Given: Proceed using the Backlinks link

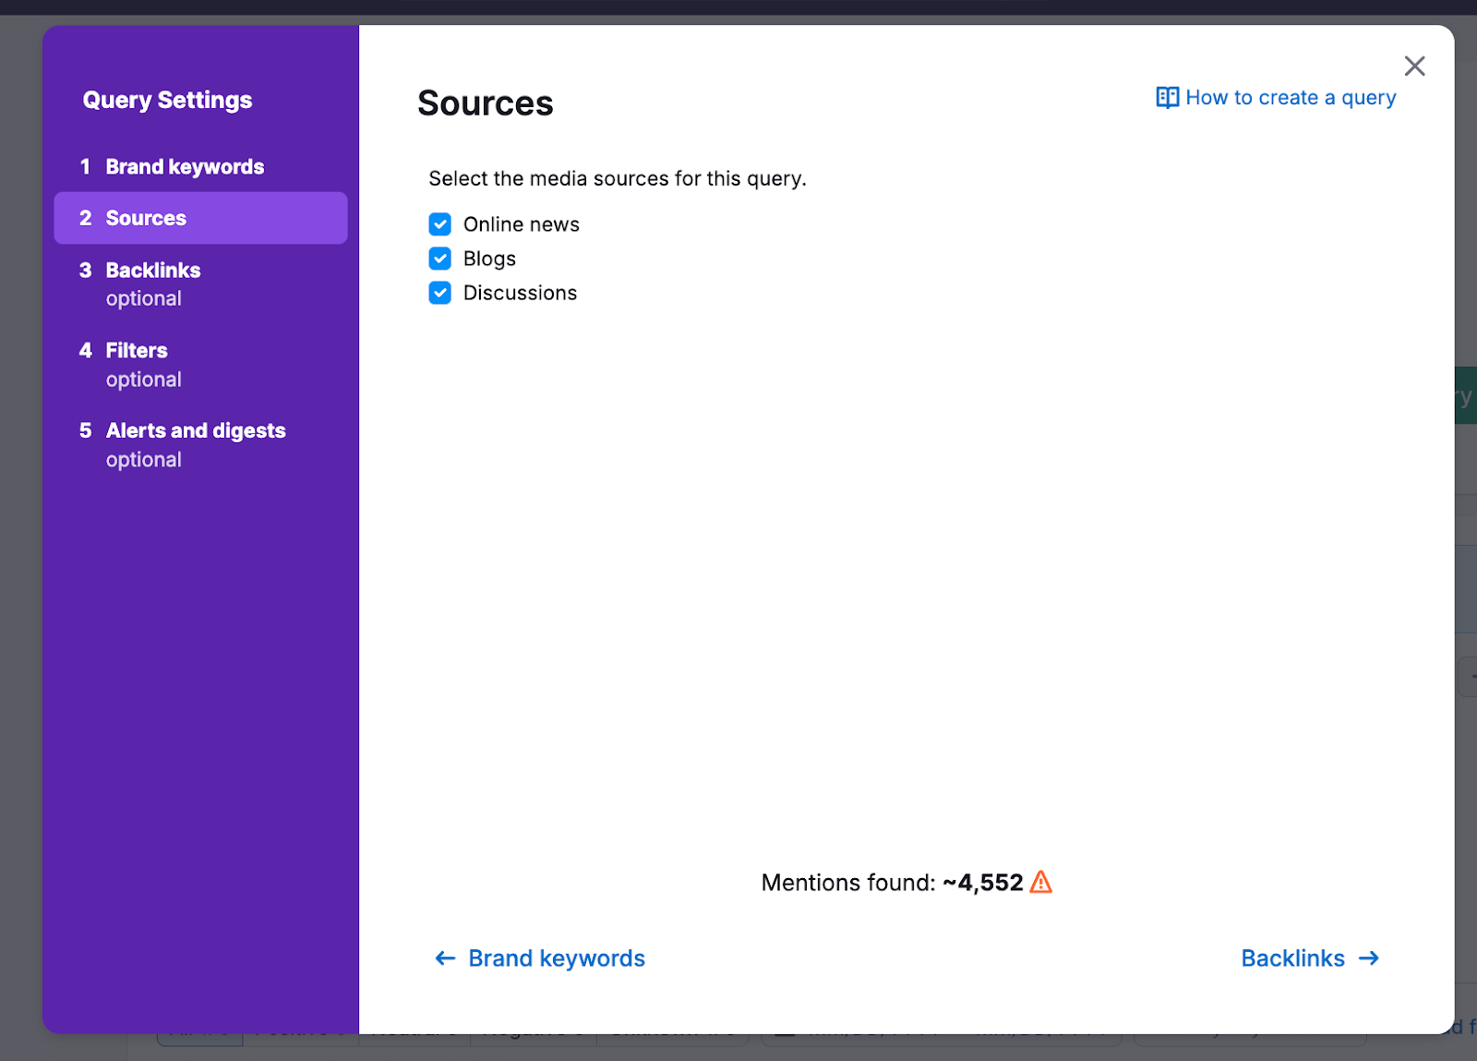Looking at the screenshot, I should pyautogui.click(x=1292, y=959).
